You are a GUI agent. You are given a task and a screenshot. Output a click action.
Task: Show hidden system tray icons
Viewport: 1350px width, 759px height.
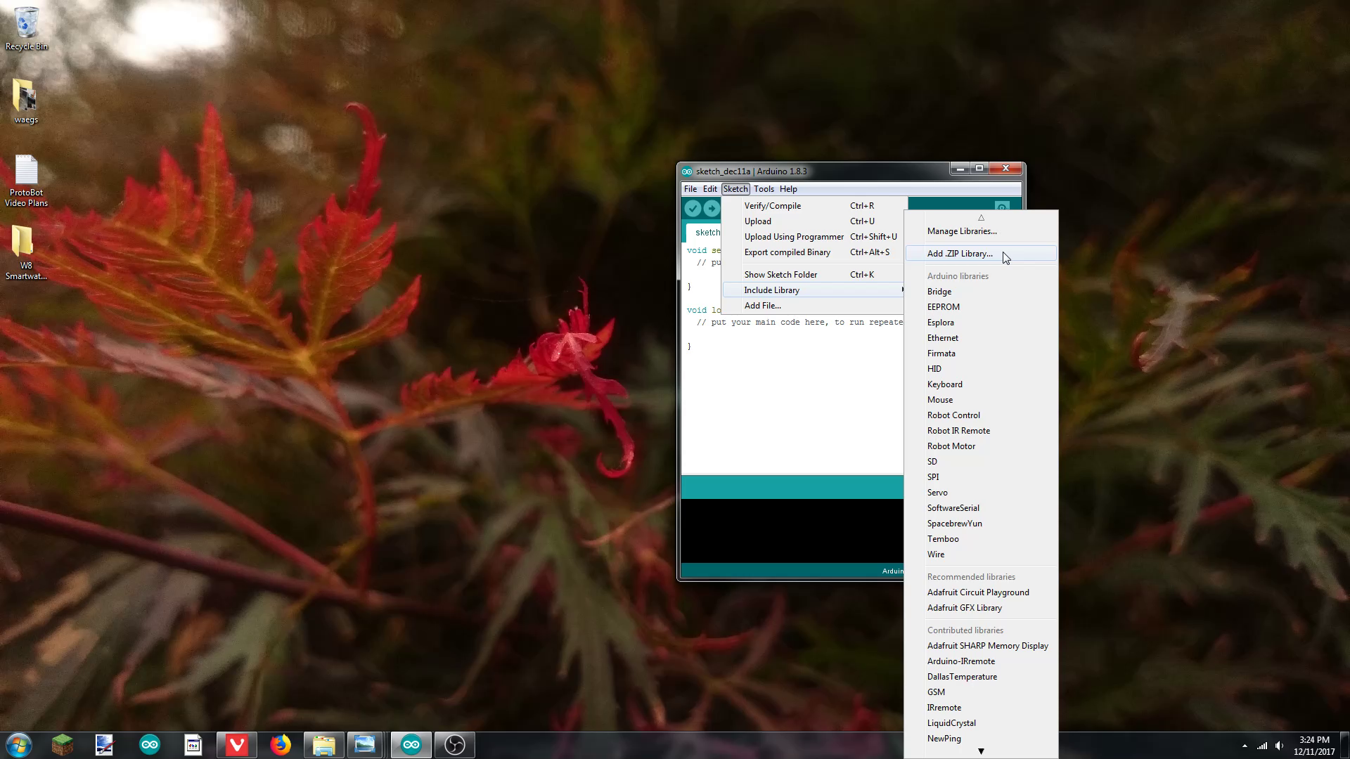[1245, 746]
